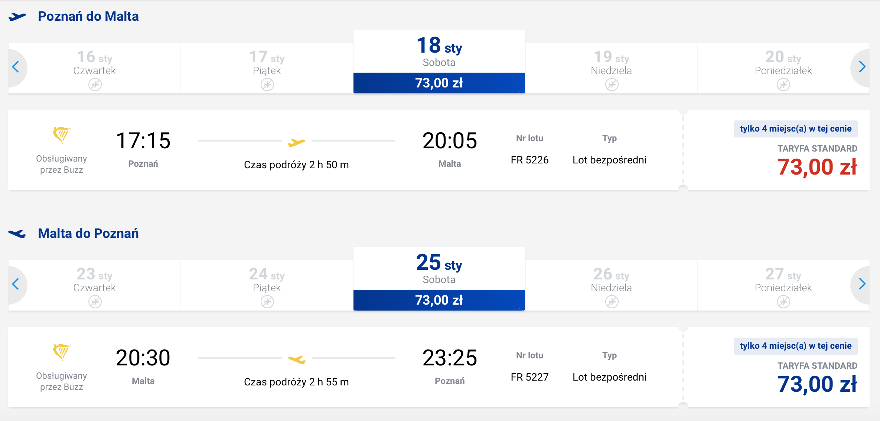This screenshot has width=880, height=421.
Task: Show earlier outbound dates with left chevron
Action: pyautogui.click(x=16, y=67)
